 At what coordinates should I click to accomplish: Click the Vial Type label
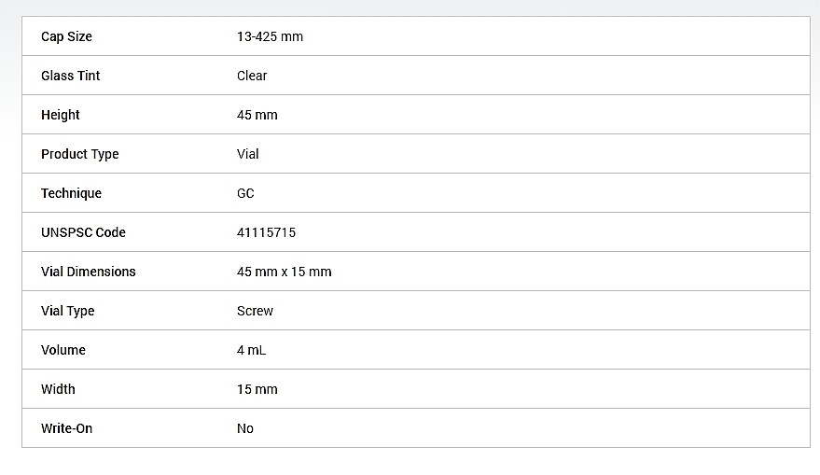(68, 312)
